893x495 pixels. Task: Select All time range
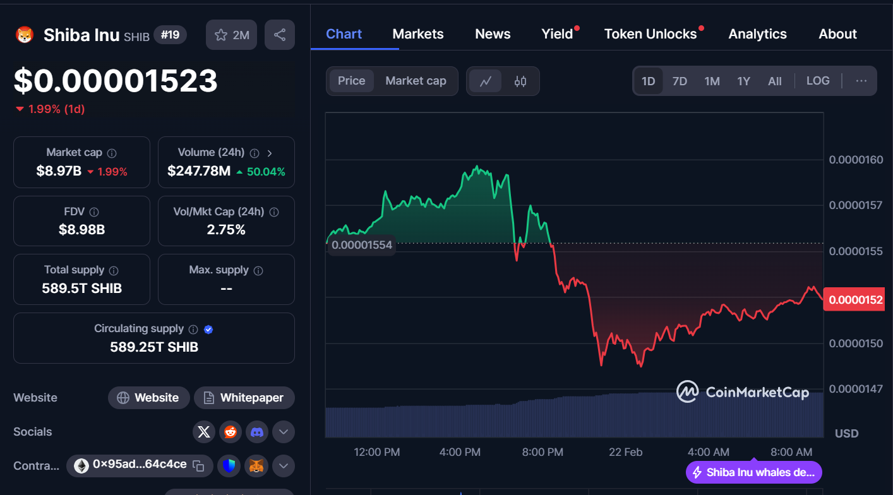[775, 81]
